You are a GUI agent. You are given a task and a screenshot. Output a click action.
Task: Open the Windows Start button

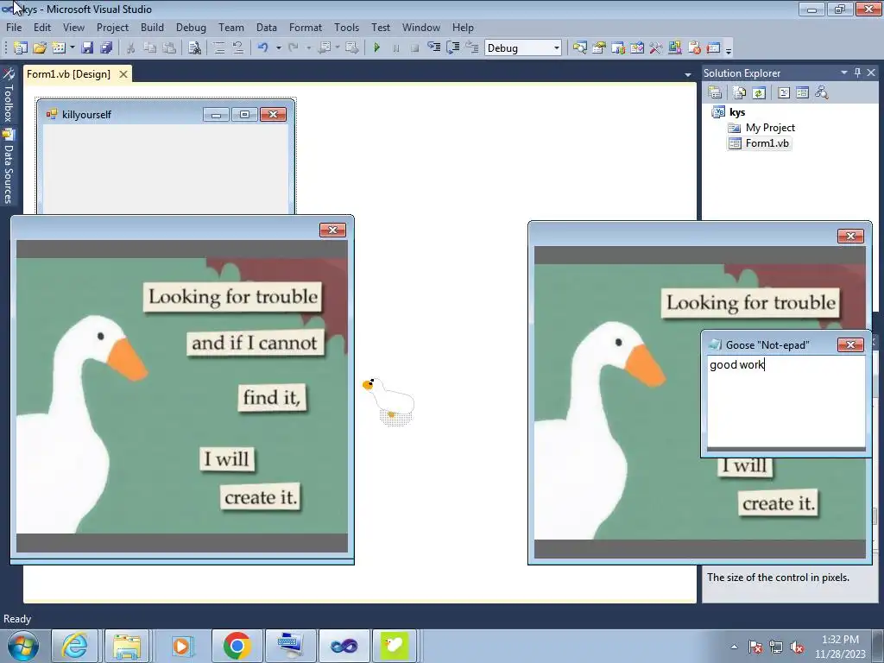23,646
